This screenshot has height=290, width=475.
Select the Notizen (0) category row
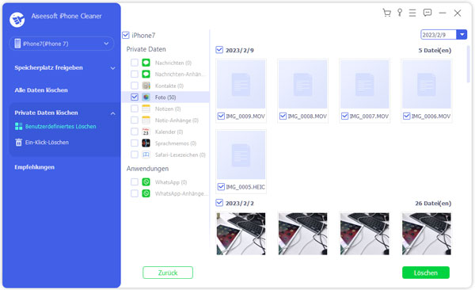(x=165, y=109)
